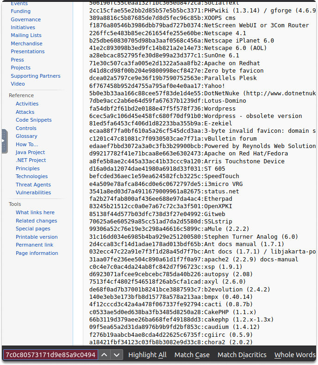
Task: Open the Video link
Action: (18, 84)
